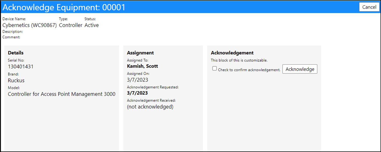Click the Acknowledge button
This screenshot has height=152, width=381.
300,69
